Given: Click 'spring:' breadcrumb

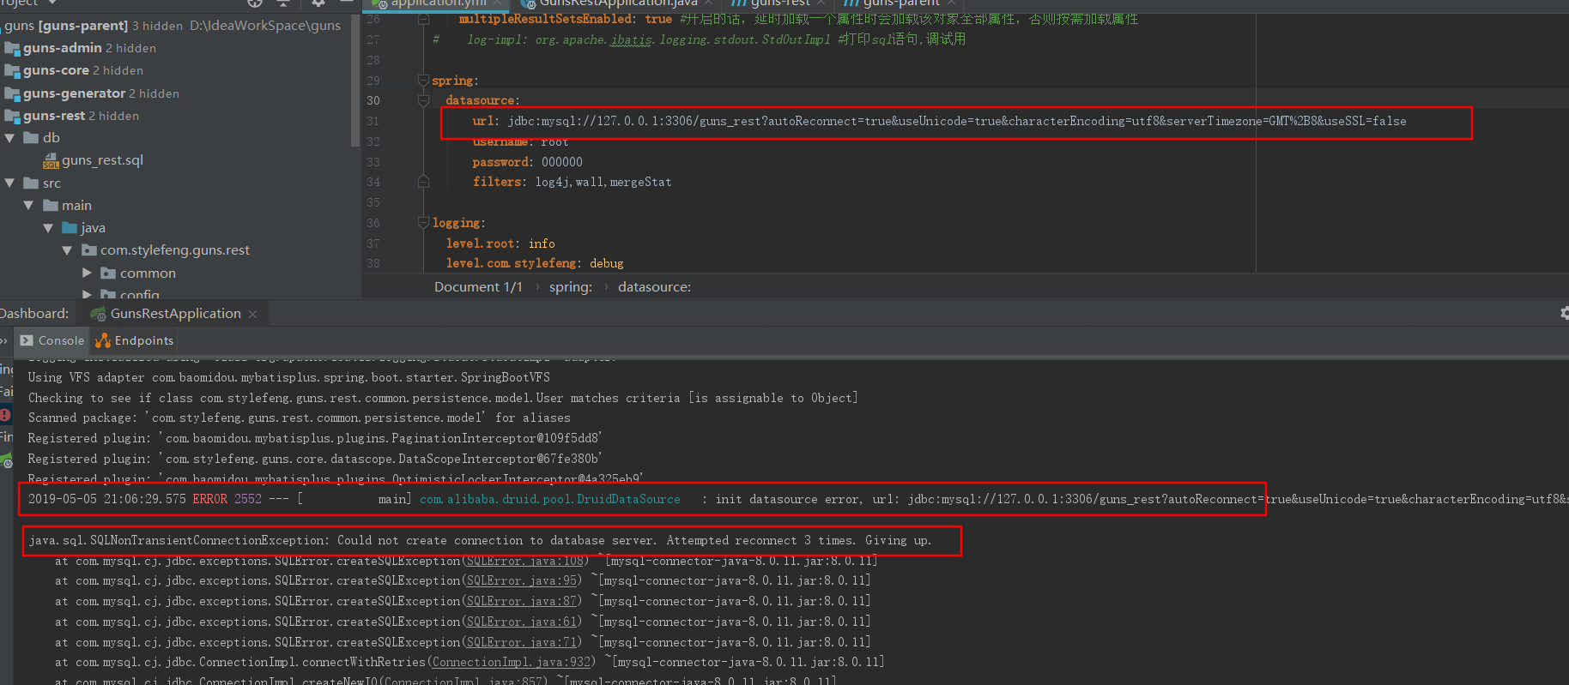Looking at the screenshot, I should [x=571, y=287].
